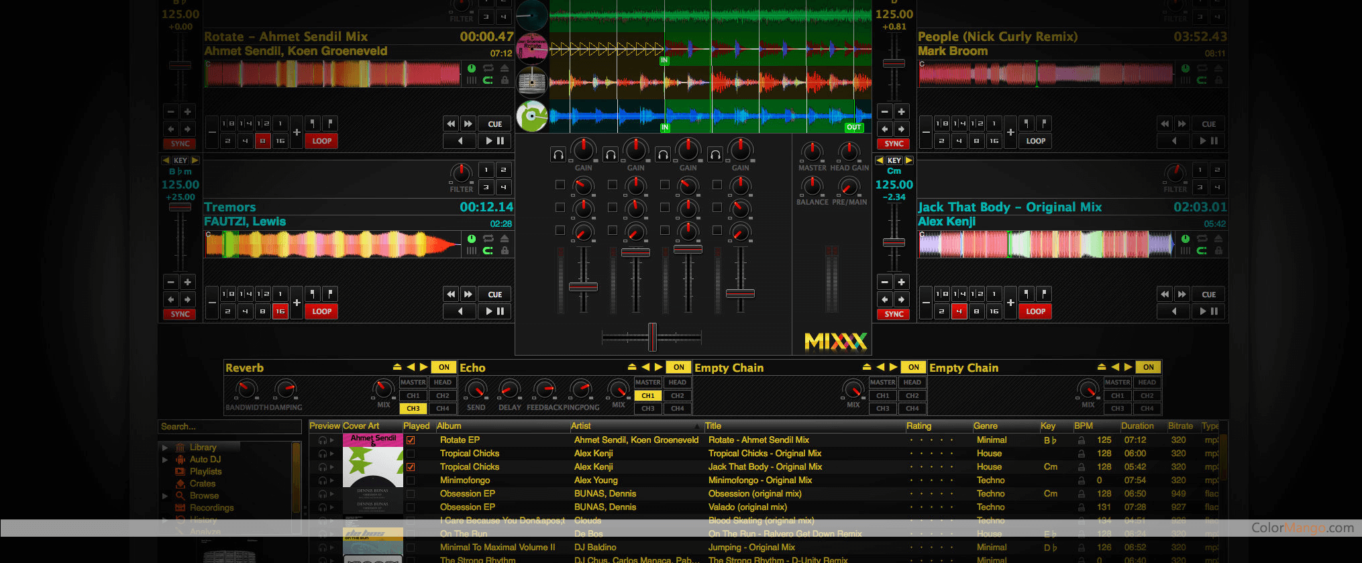The image size is (1362, 563).
Task: Sort tracks by the BPM column header
Action: tap(1083, 426)
